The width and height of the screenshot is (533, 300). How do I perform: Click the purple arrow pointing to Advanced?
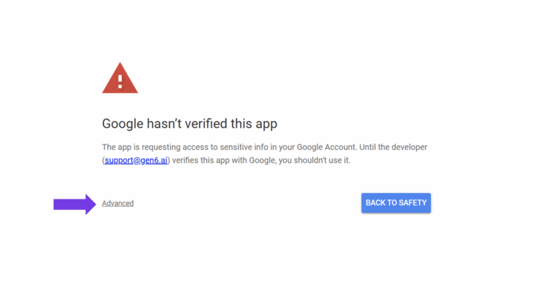click(x=75, y=203)
